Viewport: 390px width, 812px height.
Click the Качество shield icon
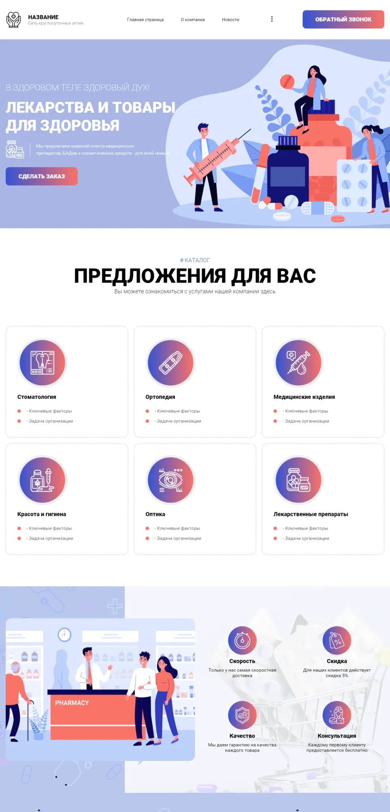click(x=242, y=715)
